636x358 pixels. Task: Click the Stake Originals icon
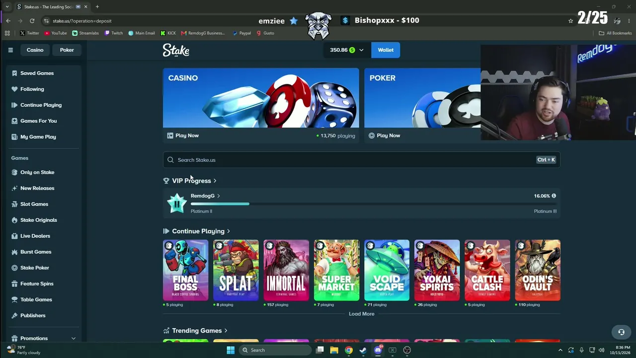tap(14, 220)
